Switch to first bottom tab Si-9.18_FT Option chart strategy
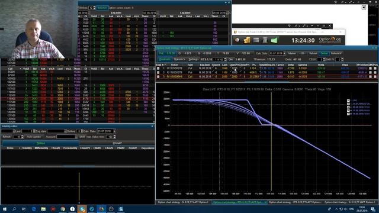The width and height of the screenshot is (379, 213). tap(184, 202)
